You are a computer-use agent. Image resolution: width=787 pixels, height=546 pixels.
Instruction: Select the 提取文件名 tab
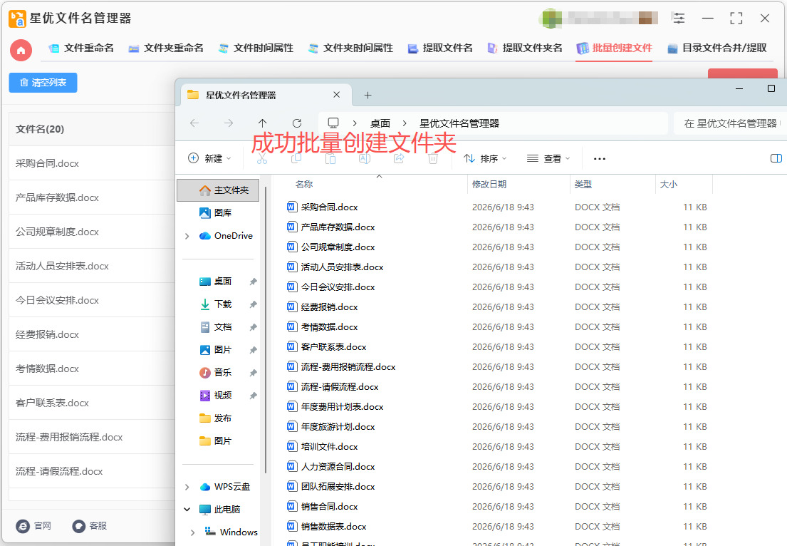click(440, 48)
